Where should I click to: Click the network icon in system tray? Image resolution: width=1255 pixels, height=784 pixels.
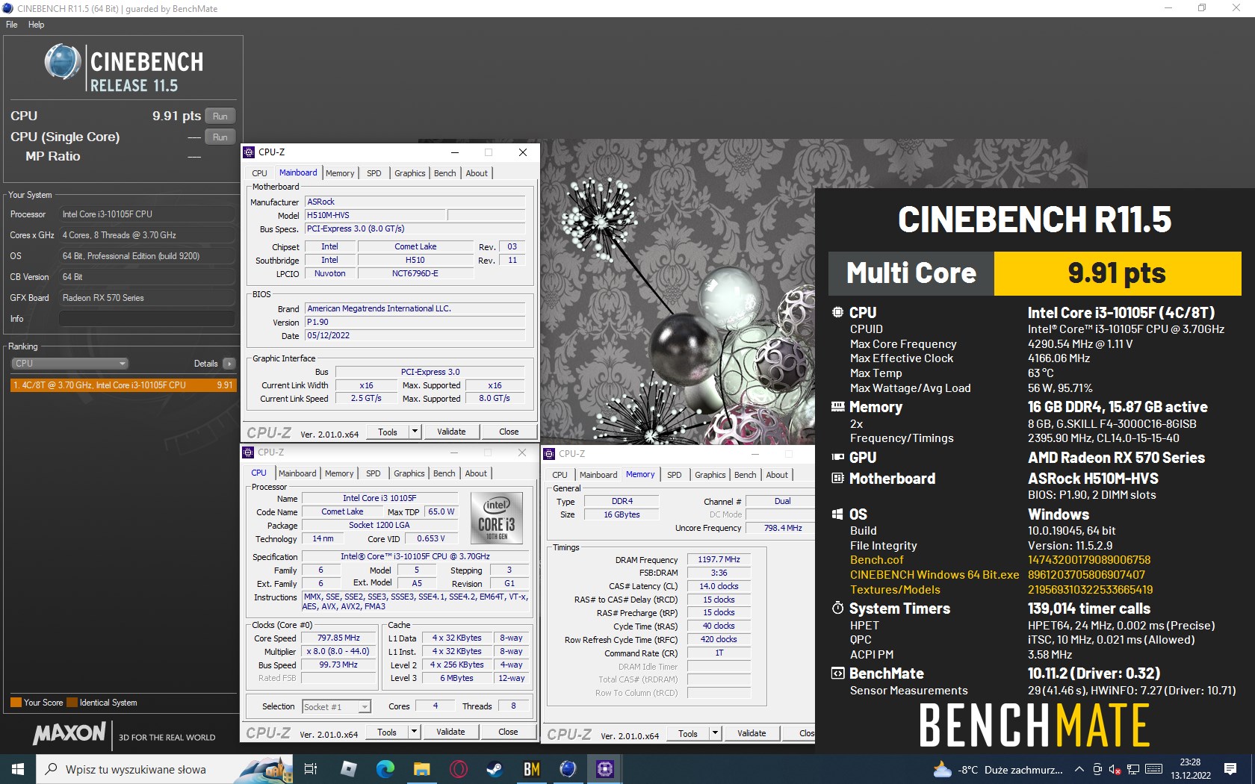[x=1133, y=769]
